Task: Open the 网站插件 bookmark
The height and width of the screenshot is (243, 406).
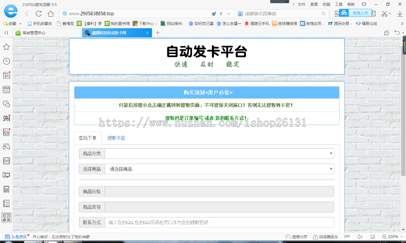Action: pyautogui.click(x=172, y=23)
